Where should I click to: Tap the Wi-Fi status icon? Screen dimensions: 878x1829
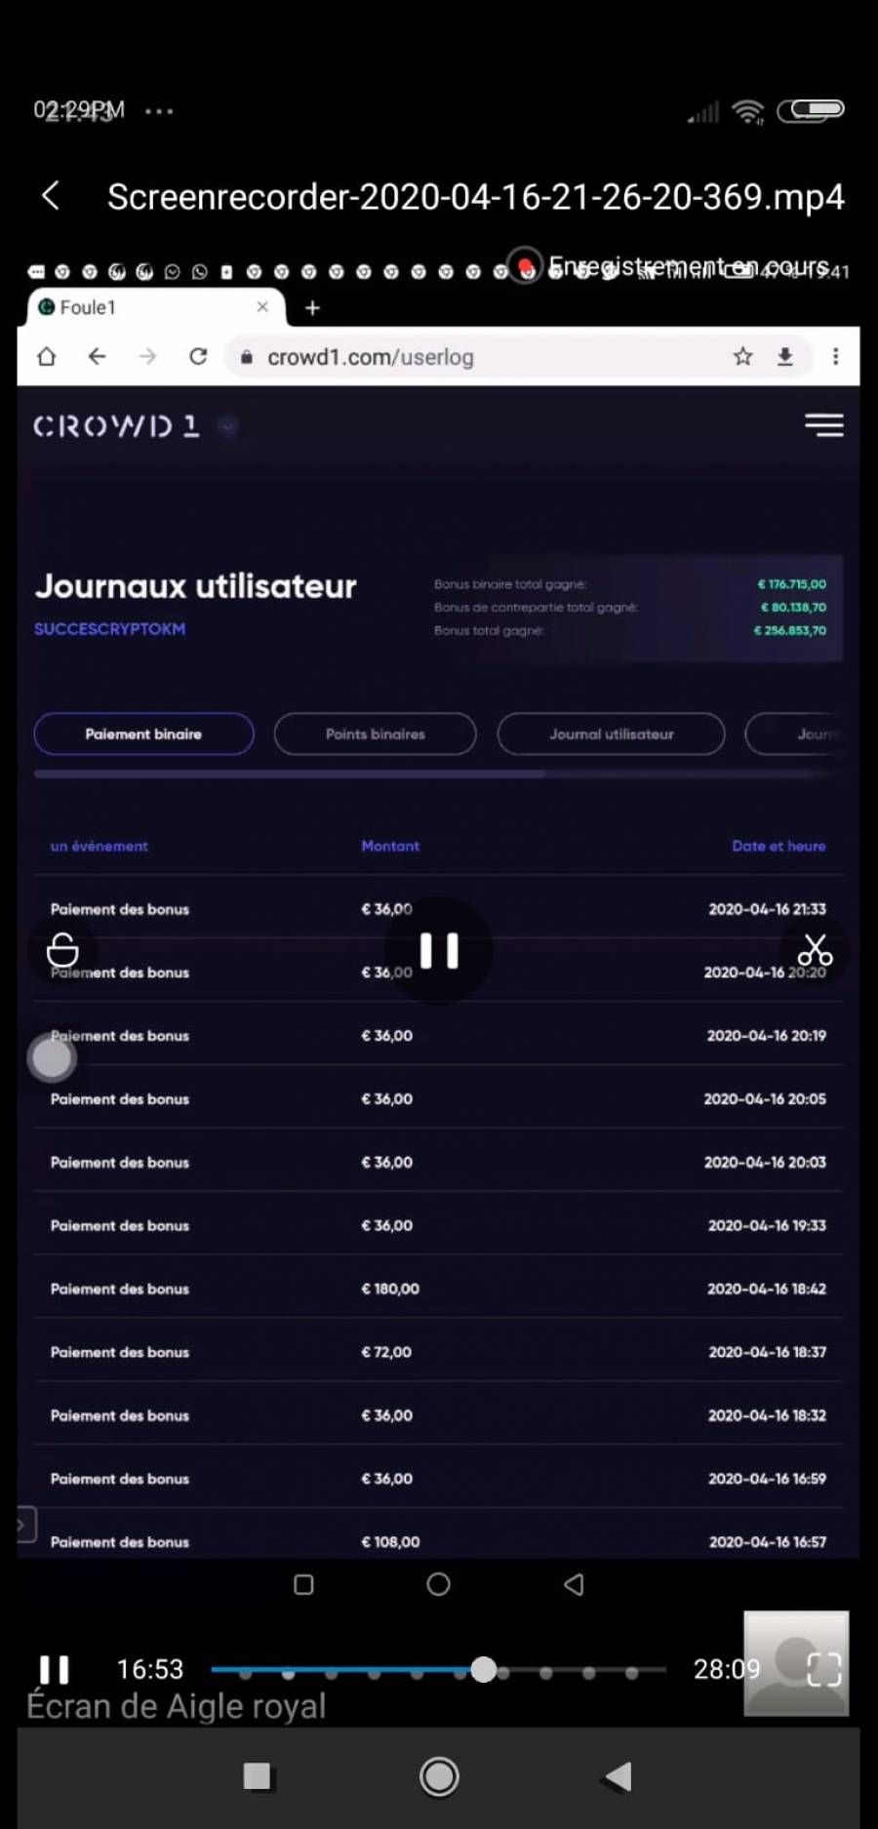748,112
